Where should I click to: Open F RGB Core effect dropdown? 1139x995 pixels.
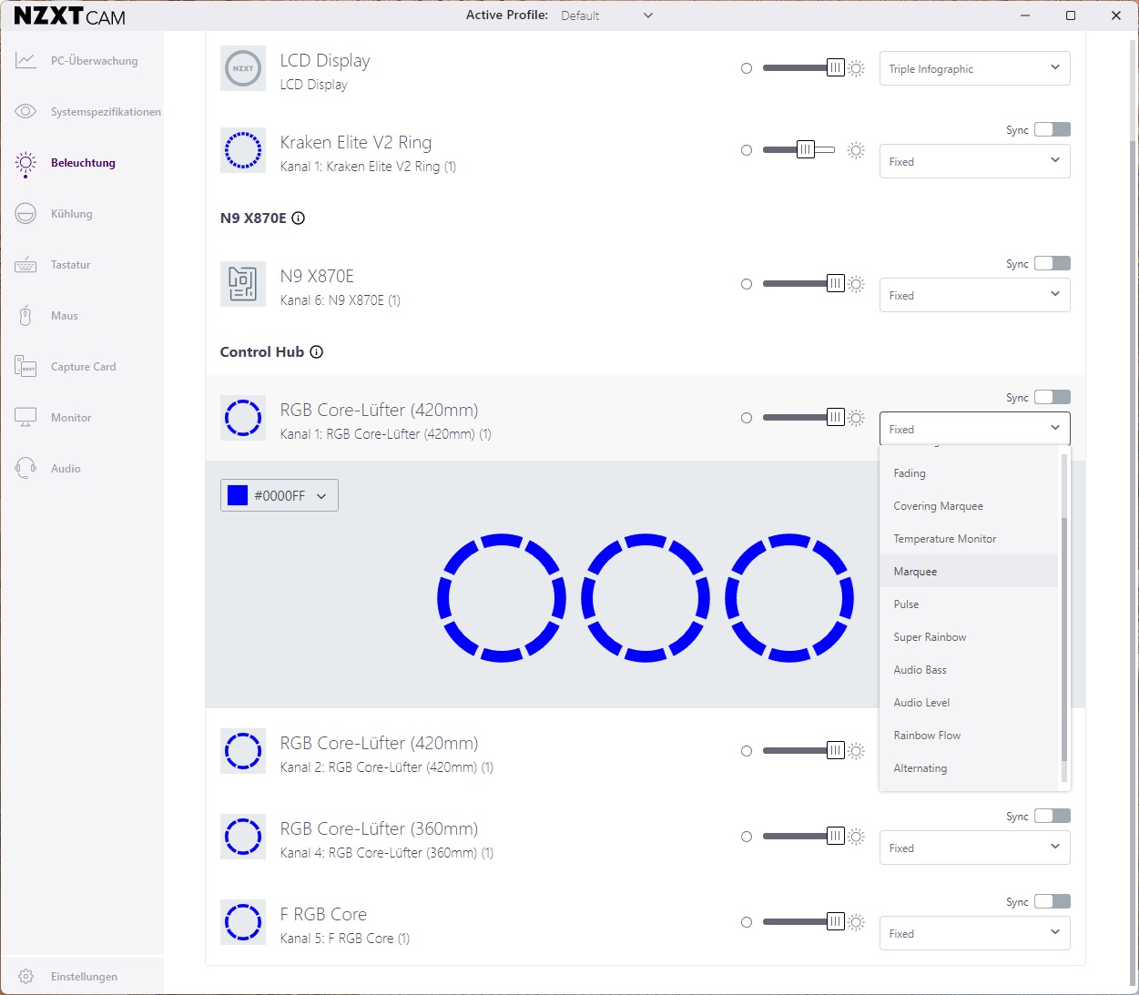pyautogui.click(x=974, y=933)
